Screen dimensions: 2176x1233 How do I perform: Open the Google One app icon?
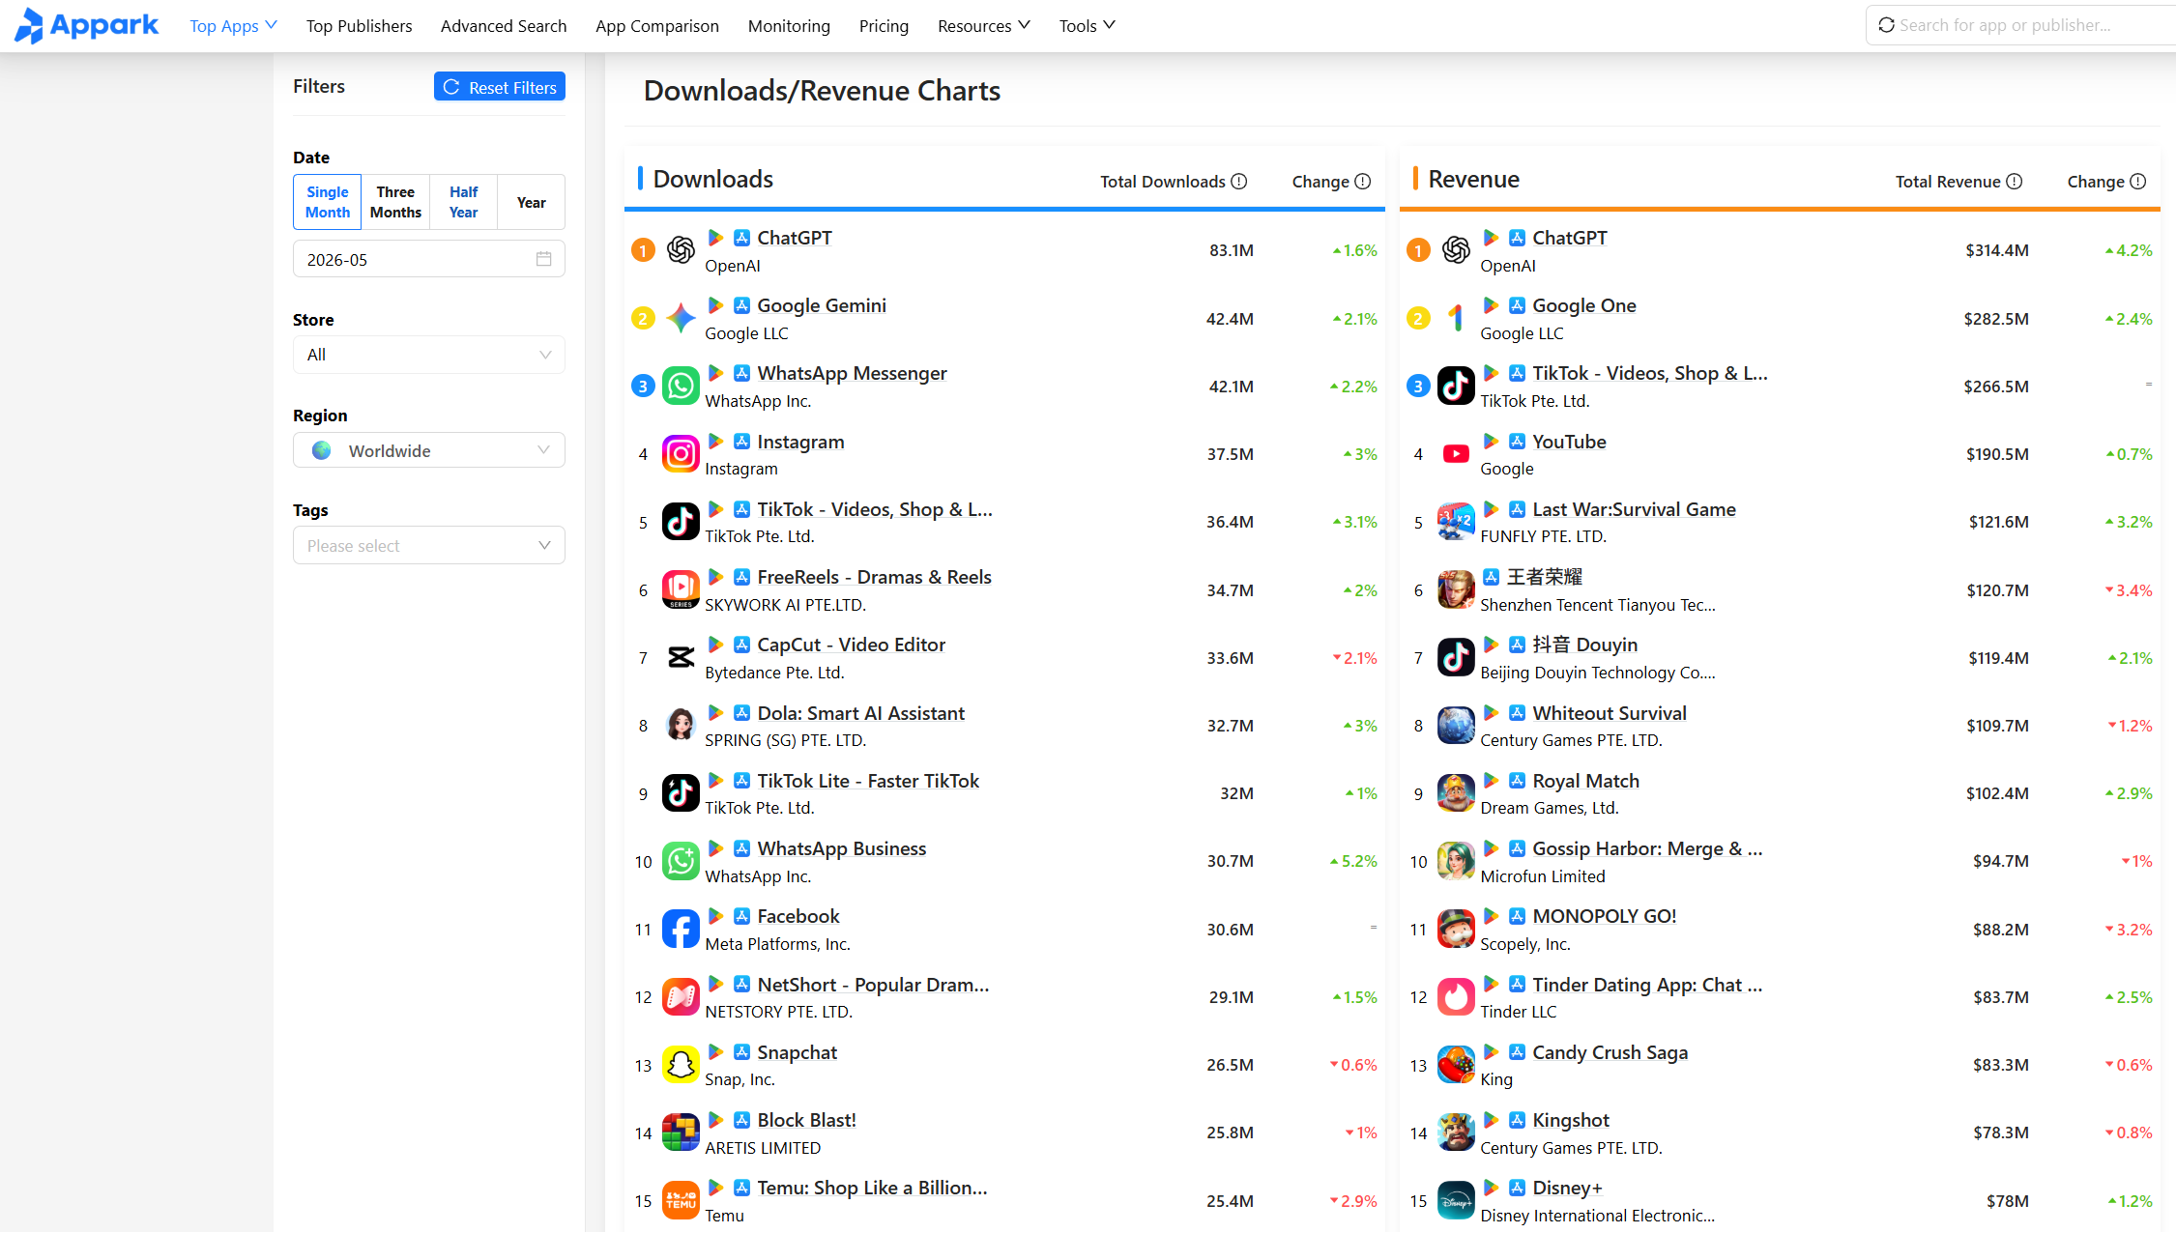tap(1456, 318)
